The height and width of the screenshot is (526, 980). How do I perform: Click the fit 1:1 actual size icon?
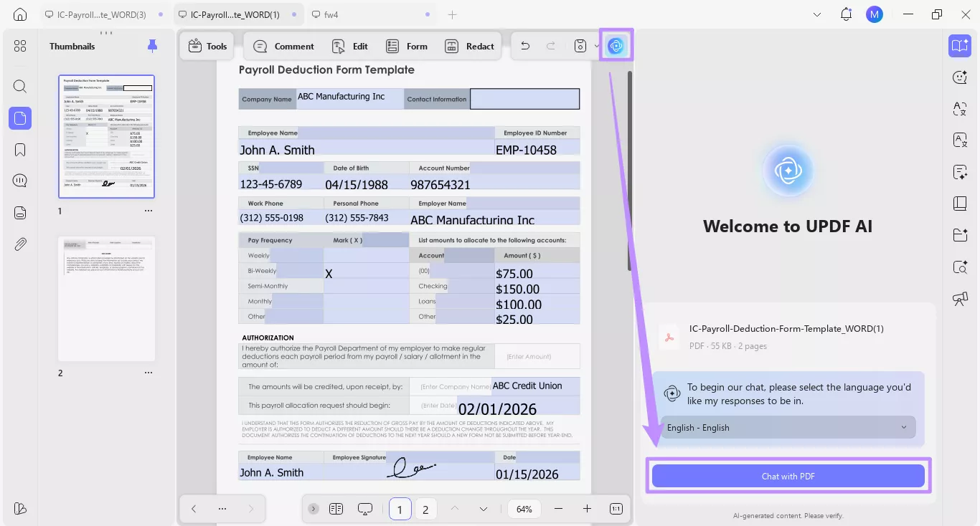[616, 509]
